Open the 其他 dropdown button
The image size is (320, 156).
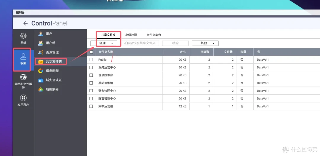(x=205, y=43)
